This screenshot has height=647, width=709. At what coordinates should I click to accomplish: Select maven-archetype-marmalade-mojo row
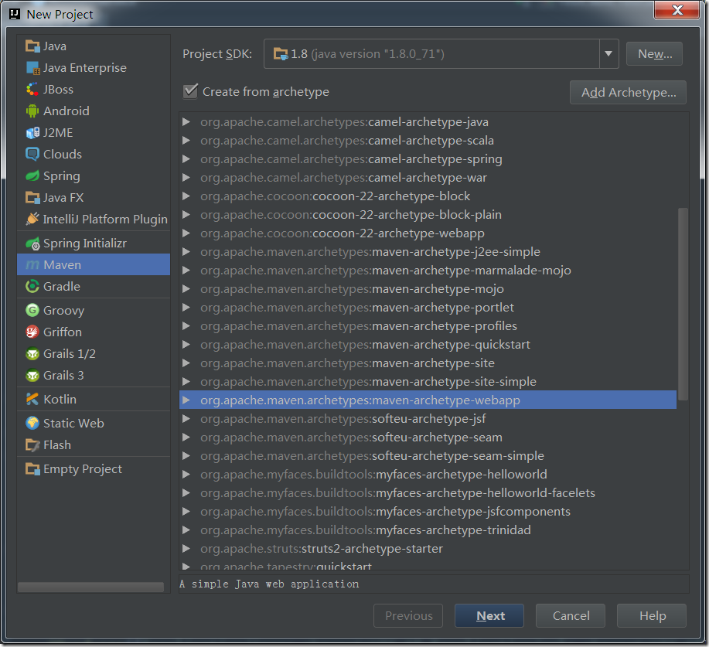[428, 270]
